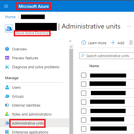Image resolution: width=134 pixels, height=134 pixels.
Task: Open the Learn more link
Action: point(97,43)
